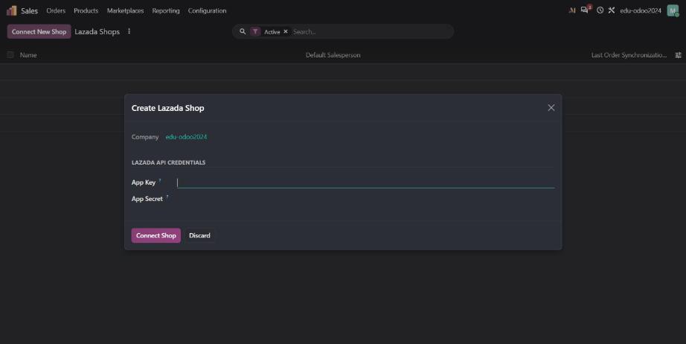Click the Discard button
This screenshot has height=344, width=686.
(199, 235)
